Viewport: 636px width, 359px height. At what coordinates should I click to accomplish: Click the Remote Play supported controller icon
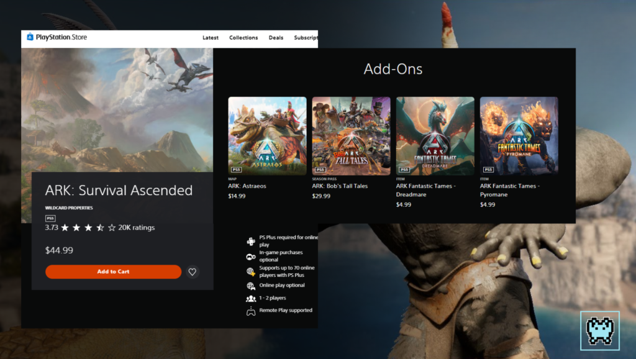tap(251, 311)
